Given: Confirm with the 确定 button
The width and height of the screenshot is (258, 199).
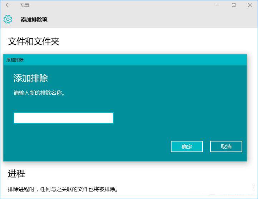Looking at the screenshot, I should (187, 146).
